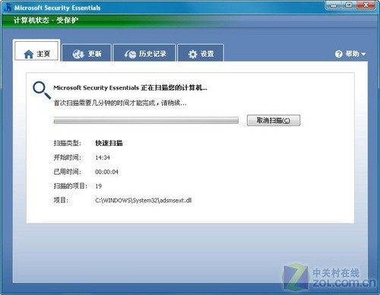This screenshot has height=295, width=380.
Task: Click the 开始时间 label
Action: pyautogui.click(x=67, y=157)
